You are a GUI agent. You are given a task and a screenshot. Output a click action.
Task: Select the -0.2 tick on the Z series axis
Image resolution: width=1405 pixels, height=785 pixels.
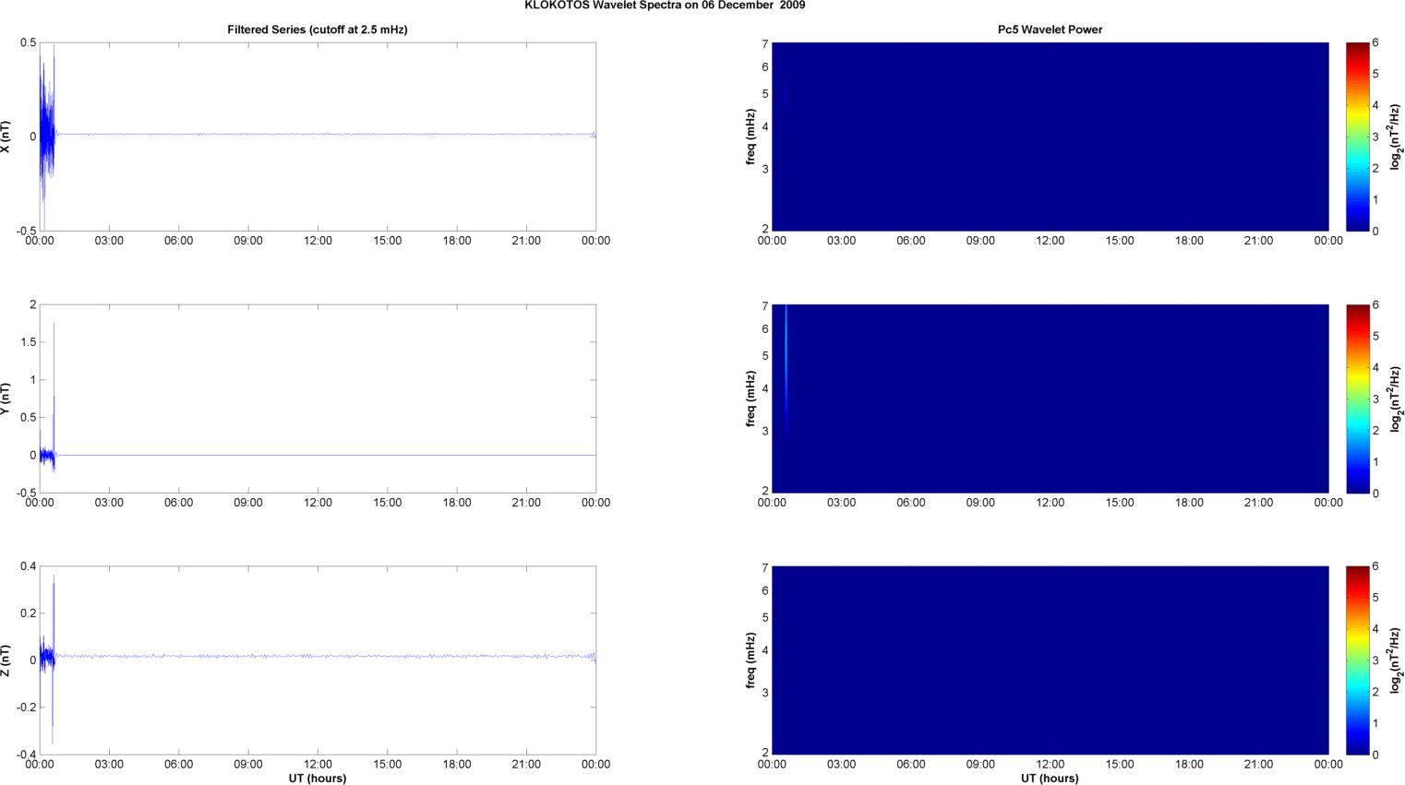(x=25, y=708)
